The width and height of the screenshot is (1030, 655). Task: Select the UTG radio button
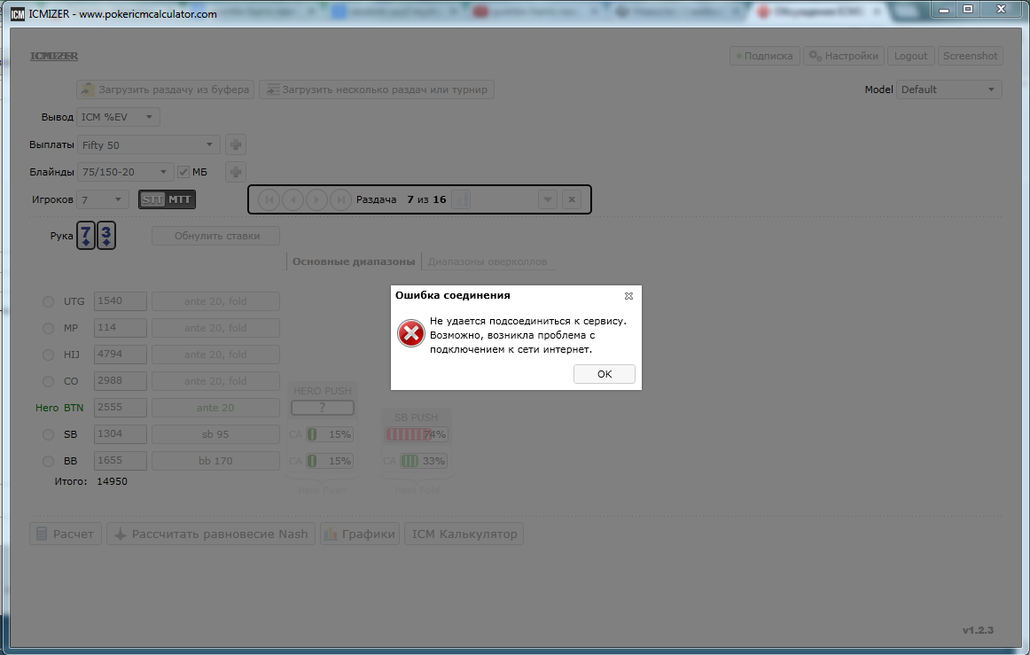pyautogui.click(x=48, y=301)
